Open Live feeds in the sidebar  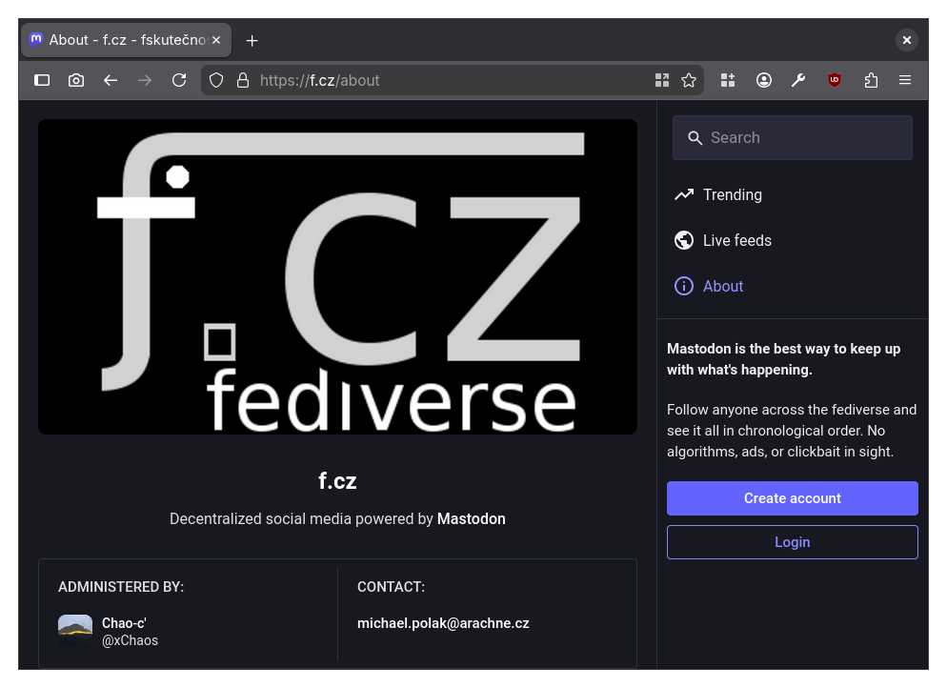[723, 240]
